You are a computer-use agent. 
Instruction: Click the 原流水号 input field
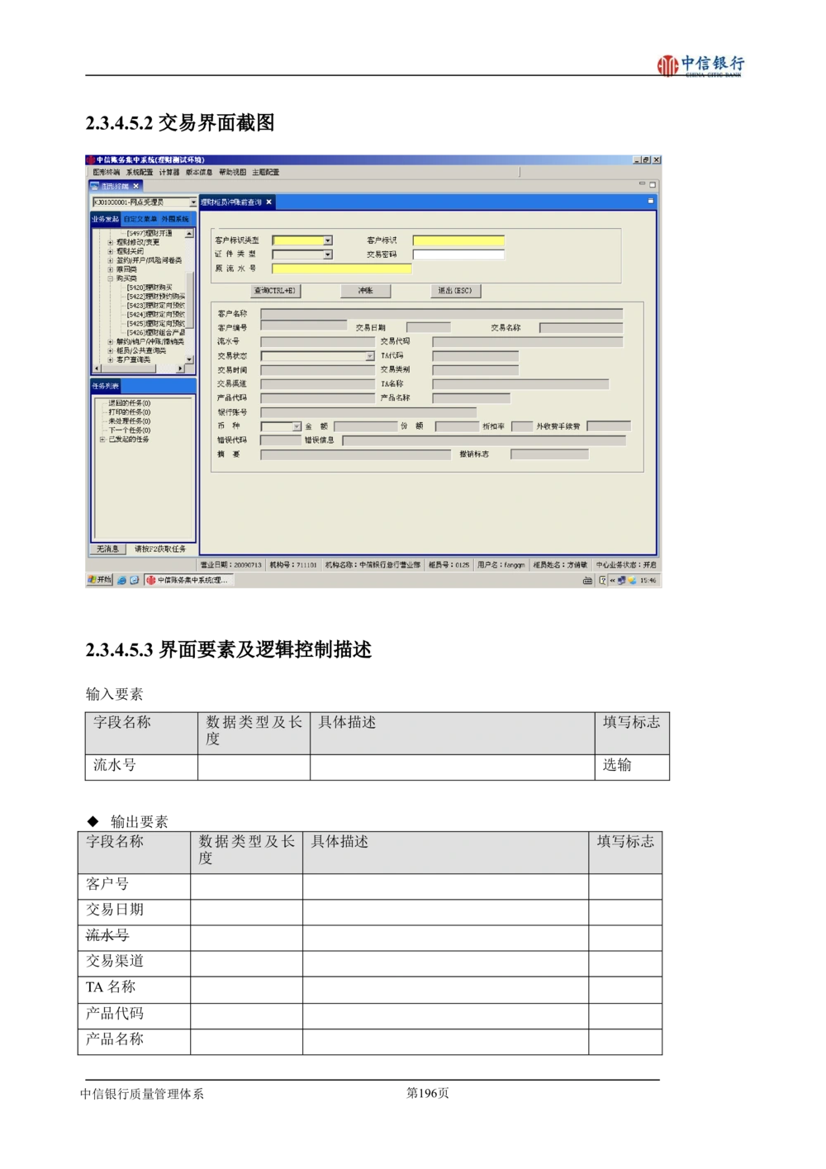[341, 268]
